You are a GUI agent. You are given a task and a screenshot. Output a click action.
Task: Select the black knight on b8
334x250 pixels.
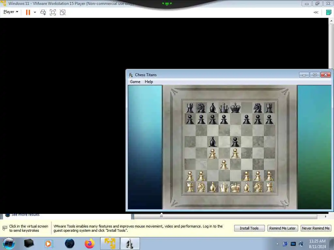click(201, 108)
